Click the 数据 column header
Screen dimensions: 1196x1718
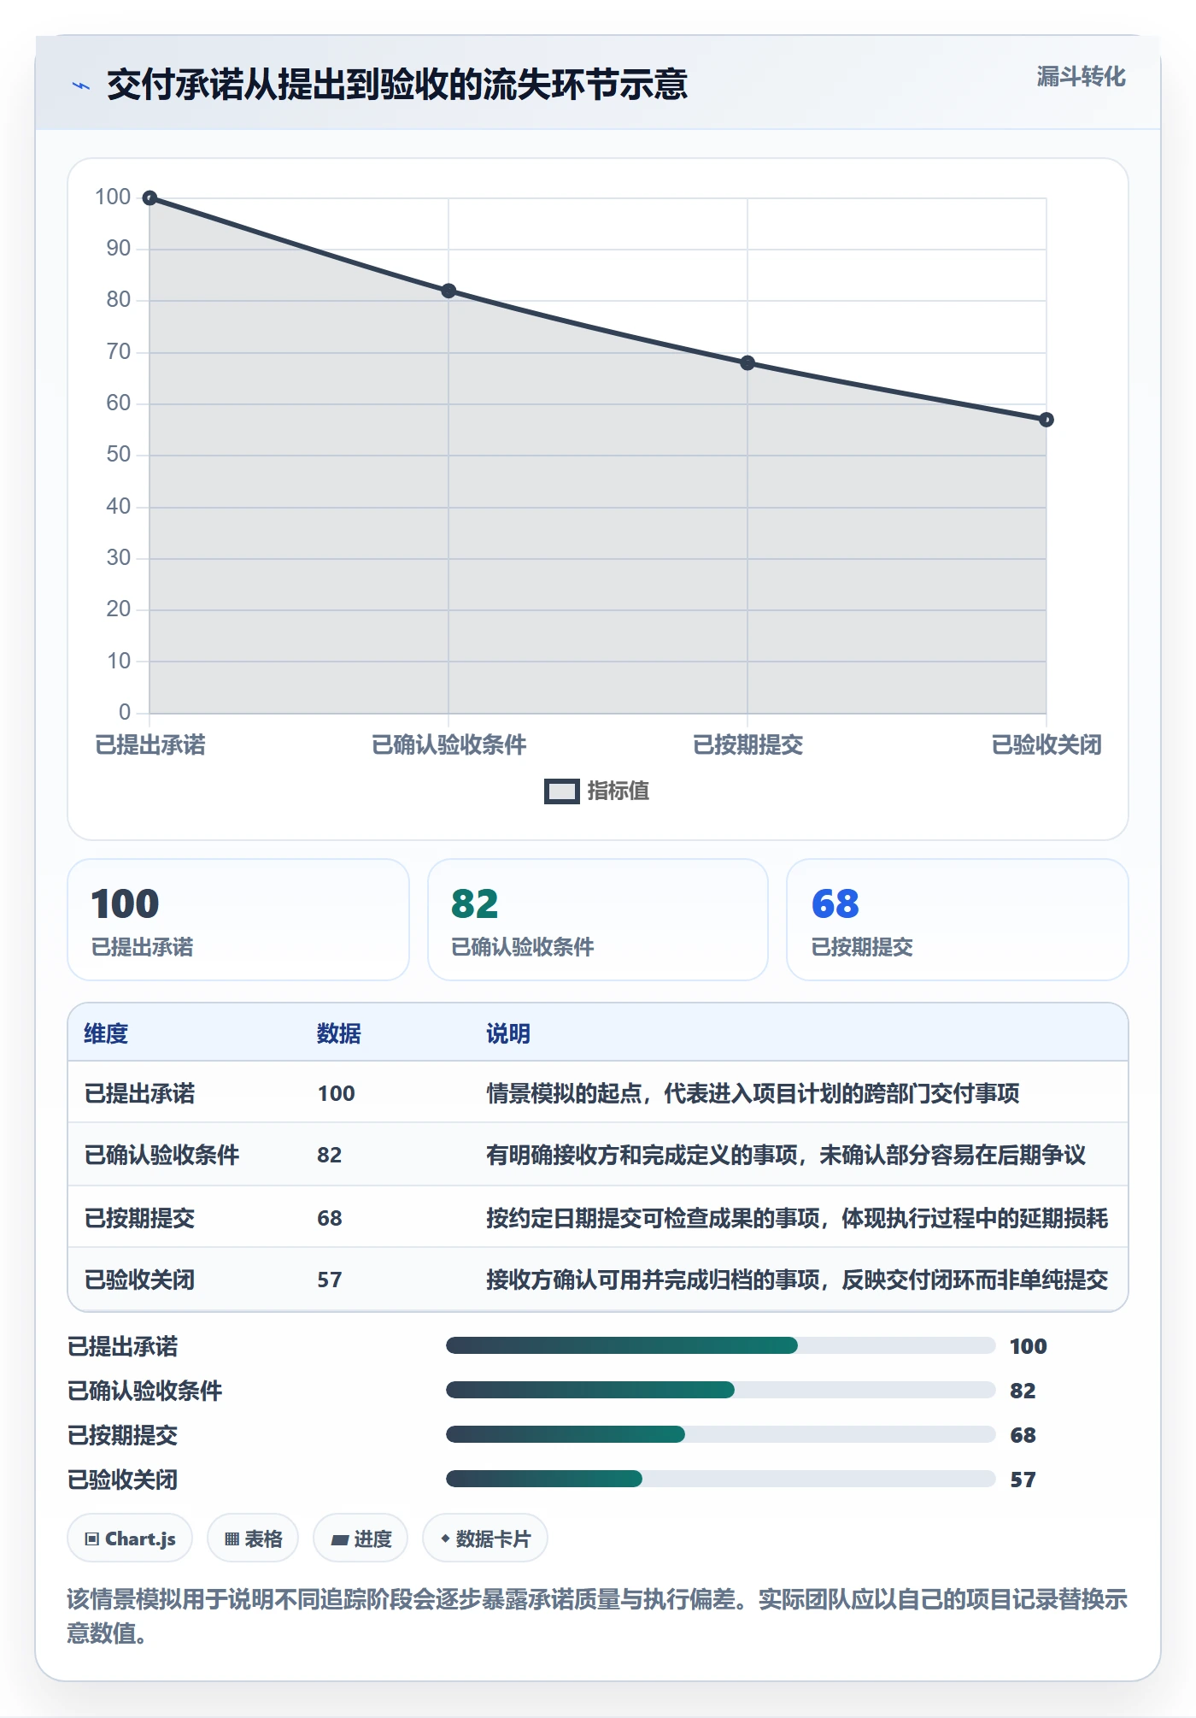click(338, 1033)
